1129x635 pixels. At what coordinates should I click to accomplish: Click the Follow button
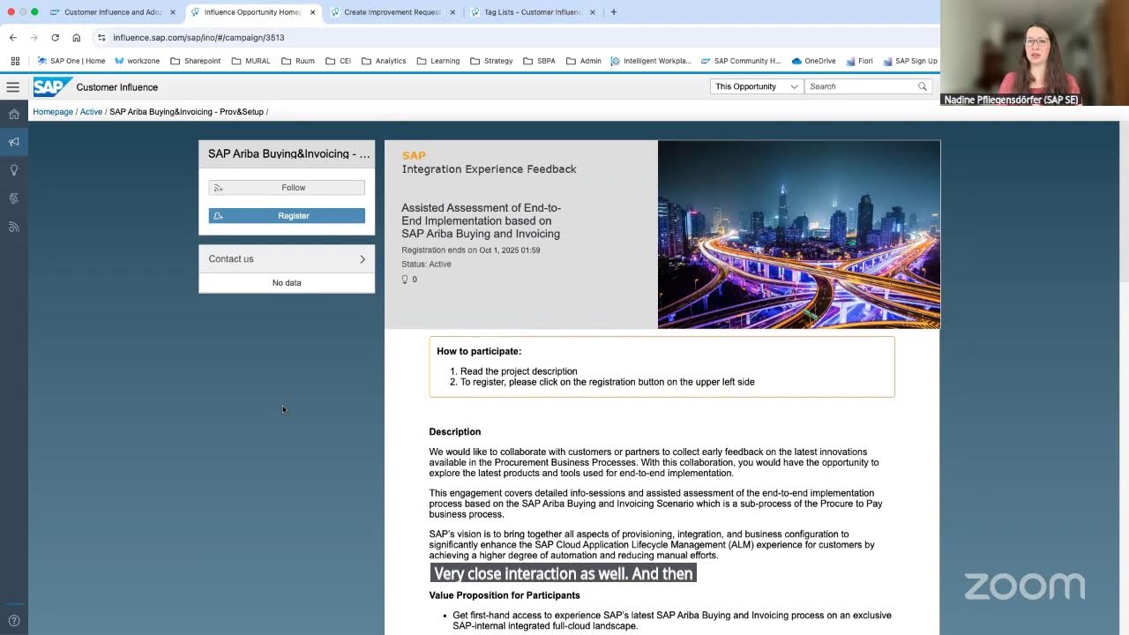(x=287, y=188)
